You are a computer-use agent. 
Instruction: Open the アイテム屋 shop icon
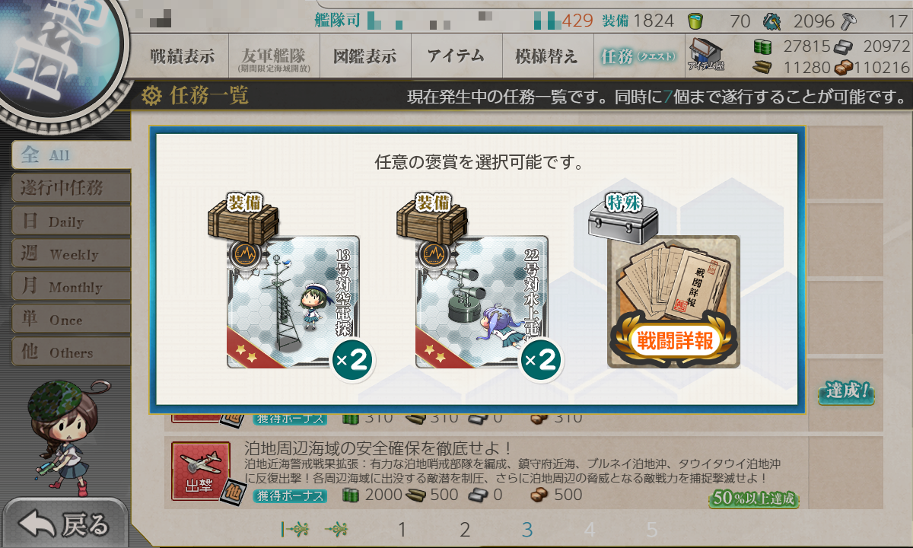pos(706,55)
